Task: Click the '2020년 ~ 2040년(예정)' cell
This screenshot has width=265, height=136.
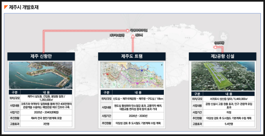Action: pos(46,112)
